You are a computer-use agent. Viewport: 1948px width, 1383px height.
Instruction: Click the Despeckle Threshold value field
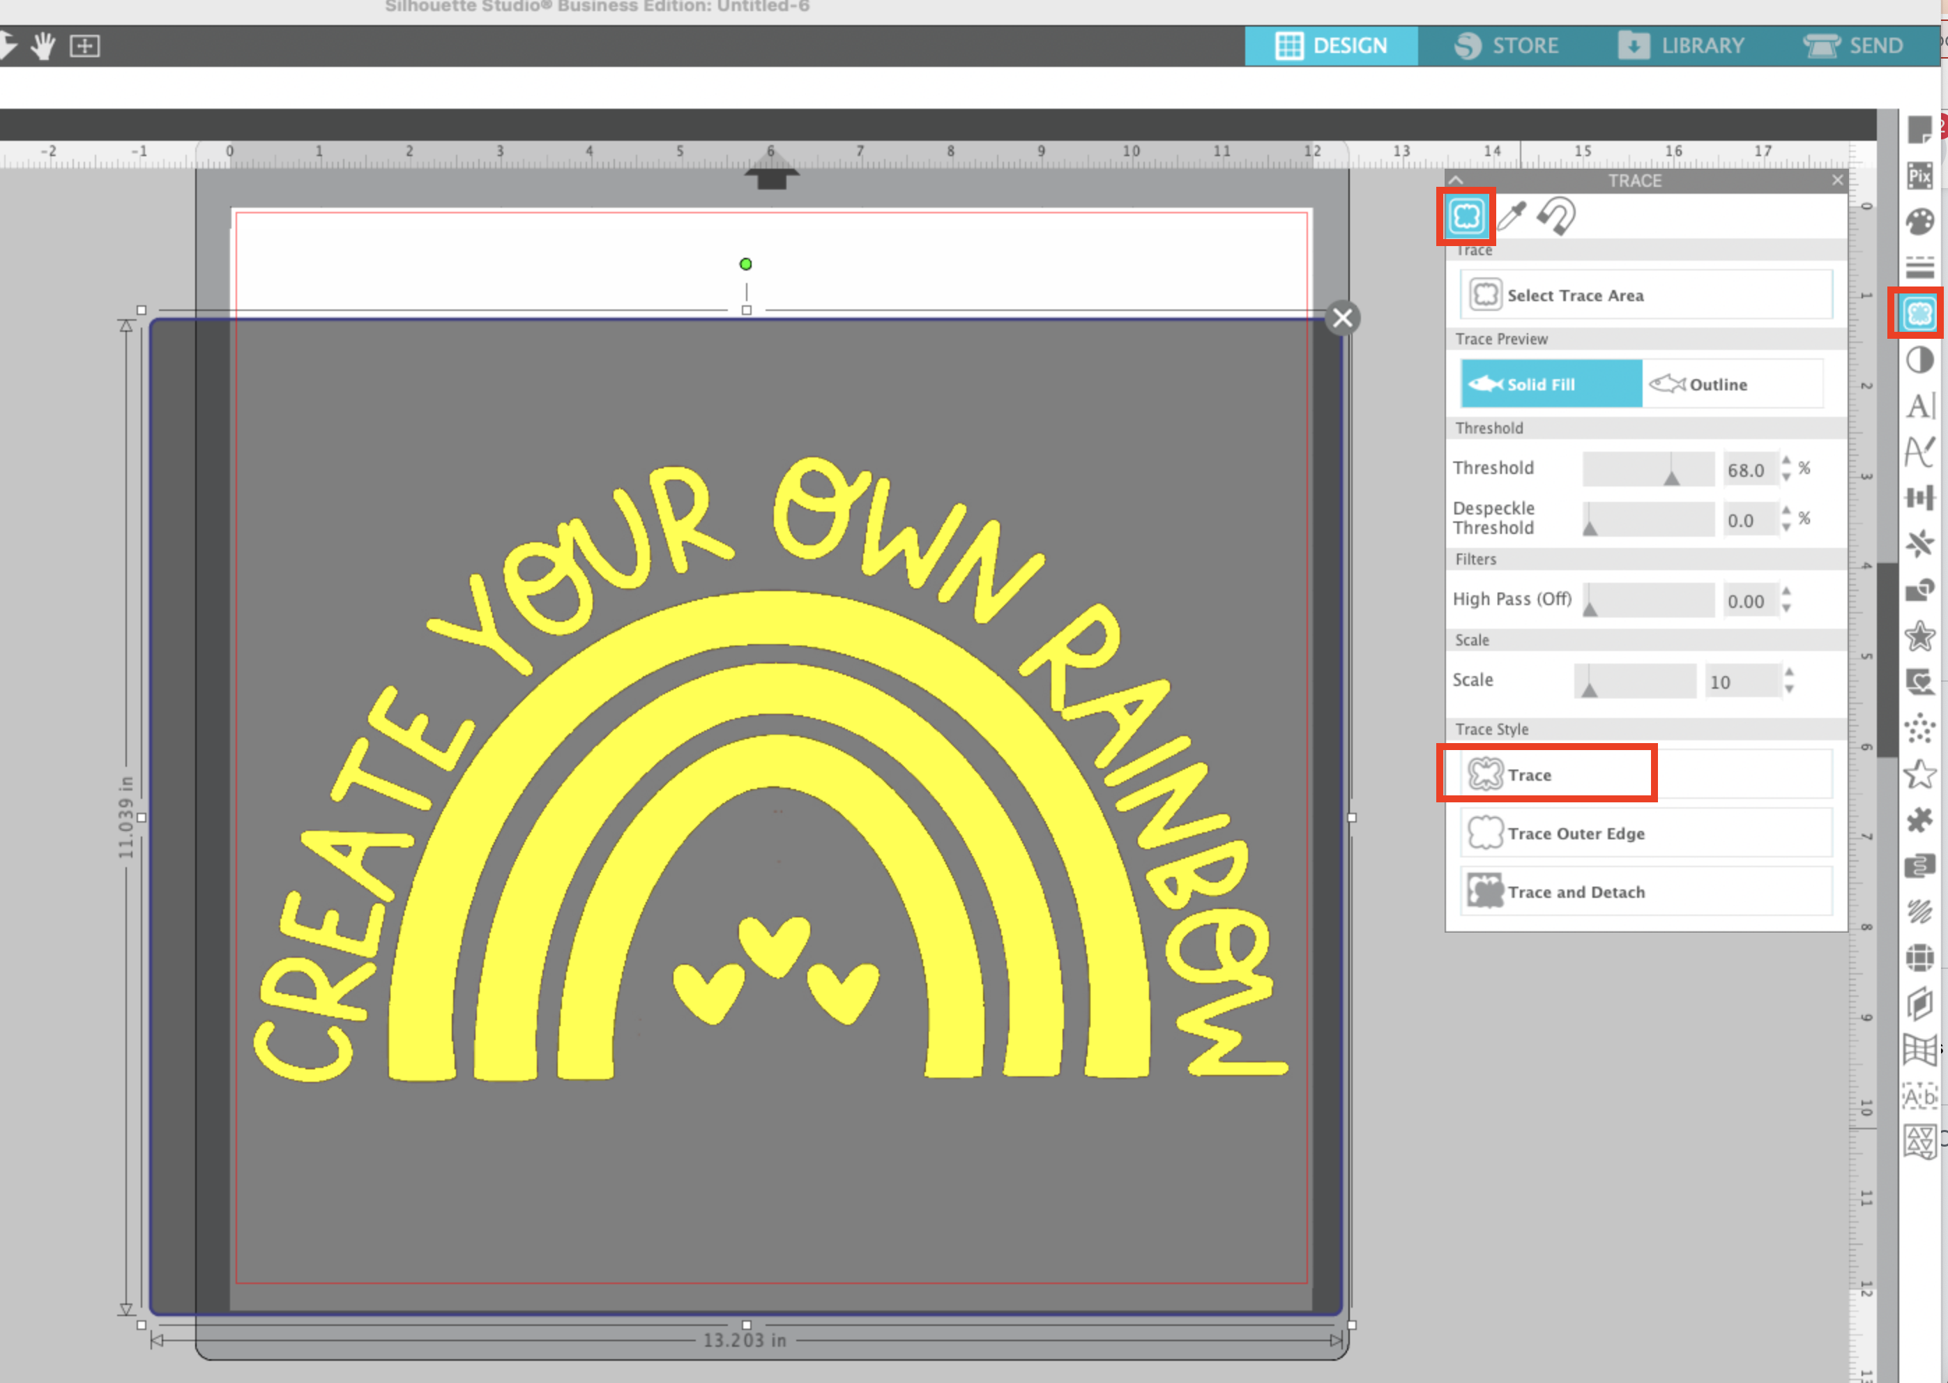[1748, 519]
